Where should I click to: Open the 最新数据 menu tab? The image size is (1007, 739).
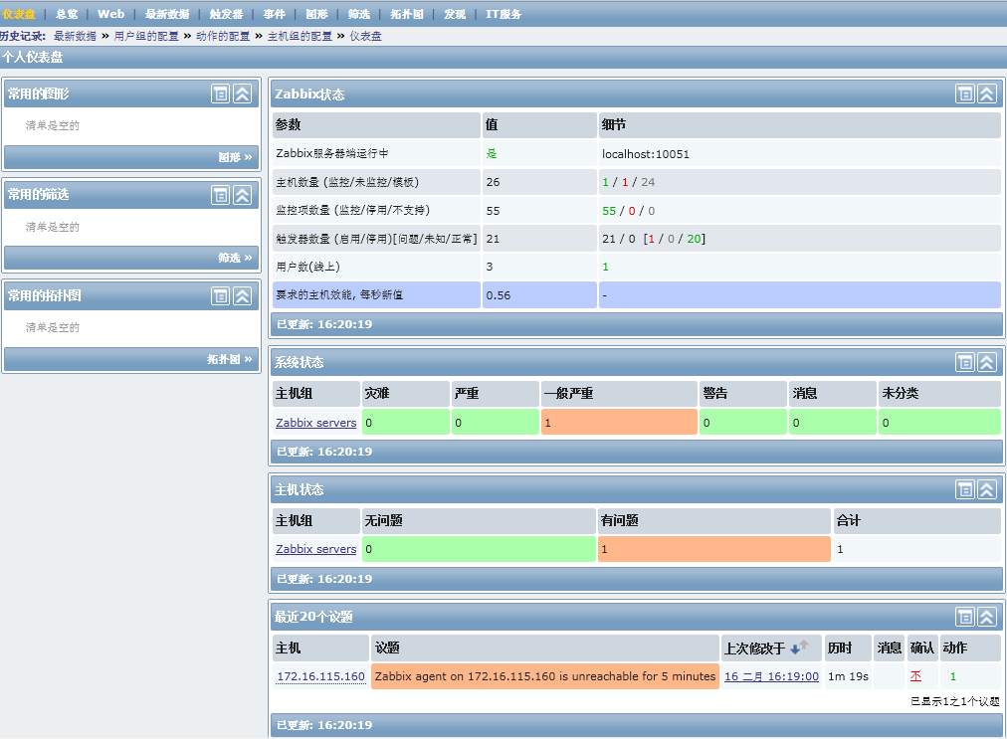click(167, 14)
